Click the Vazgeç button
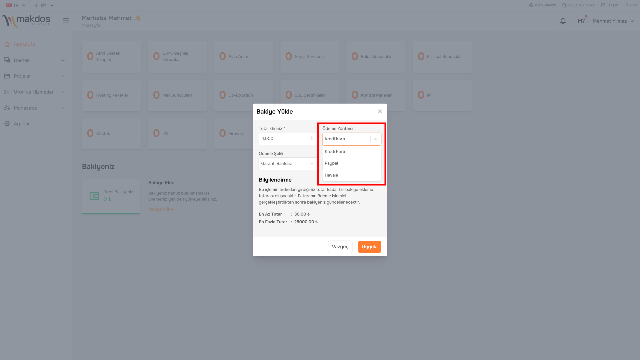 tap(340, 247)
